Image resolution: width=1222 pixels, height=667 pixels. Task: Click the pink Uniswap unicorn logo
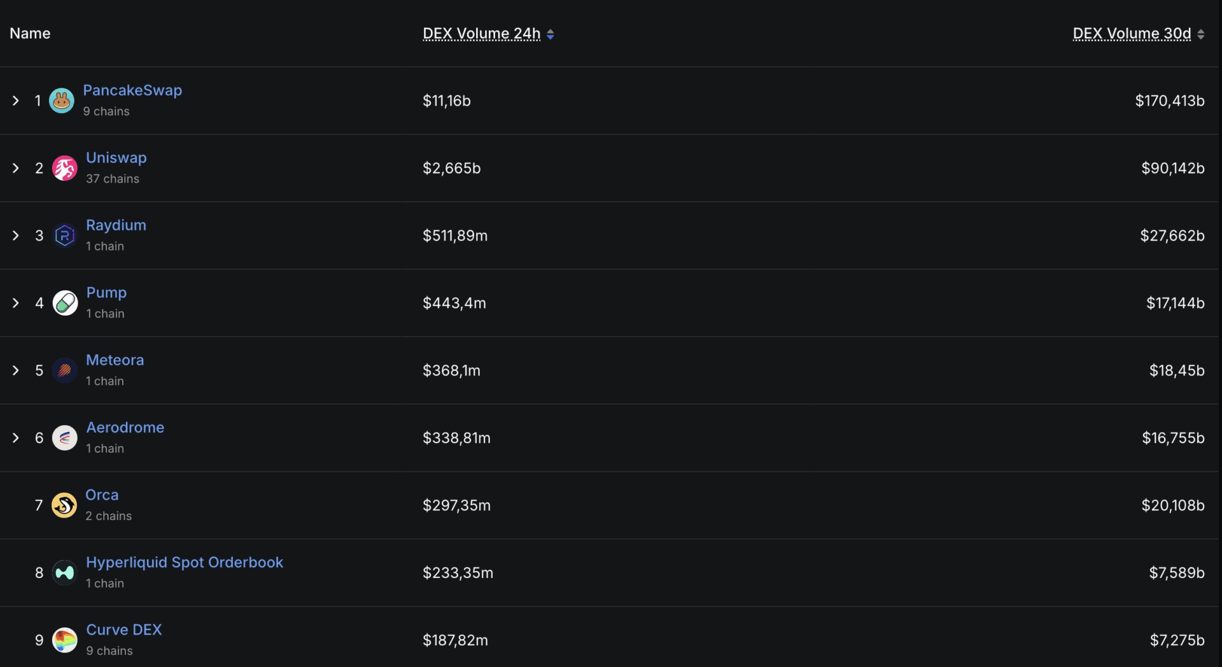65,168
